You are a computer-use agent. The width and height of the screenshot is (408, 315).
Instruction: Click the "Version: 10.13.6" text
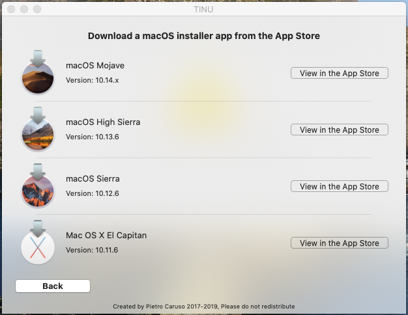93,137
